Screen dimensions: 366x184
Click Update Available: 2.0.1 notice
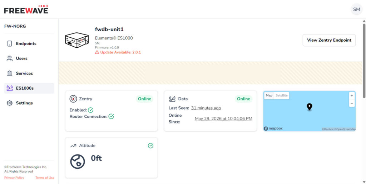(x=118, y=52)
